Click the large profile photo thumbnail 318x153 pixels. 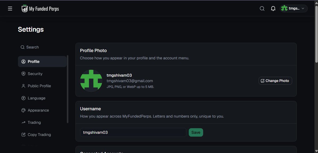(x=91, y=81)
